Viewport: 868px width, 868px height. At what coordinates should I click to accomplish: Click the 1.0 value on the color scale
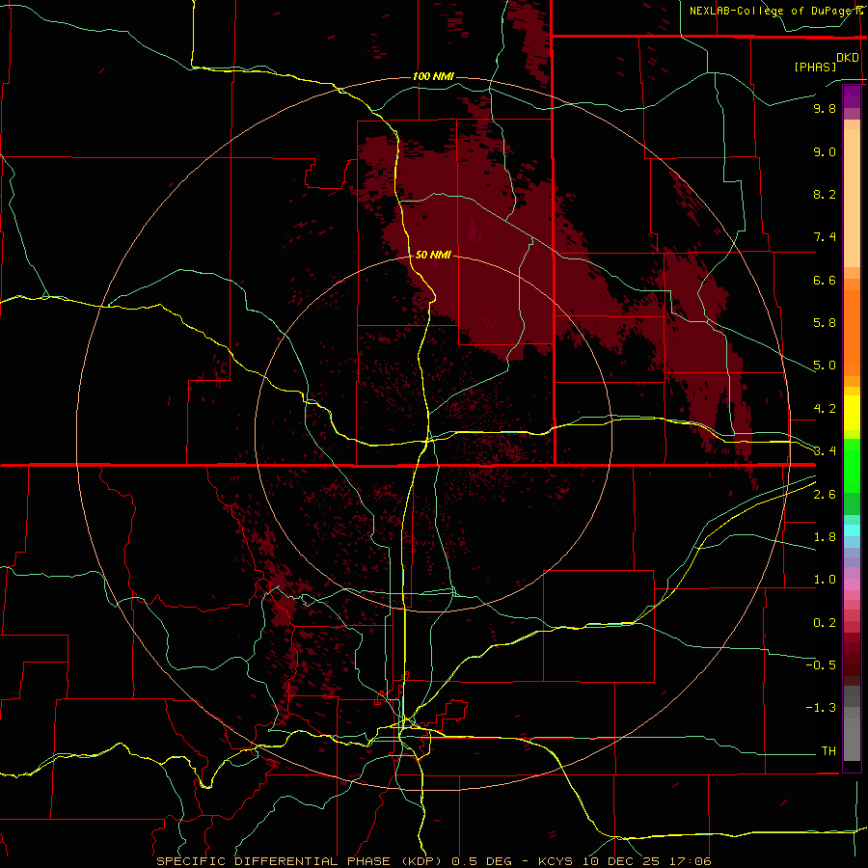click(x=825, y=580)
